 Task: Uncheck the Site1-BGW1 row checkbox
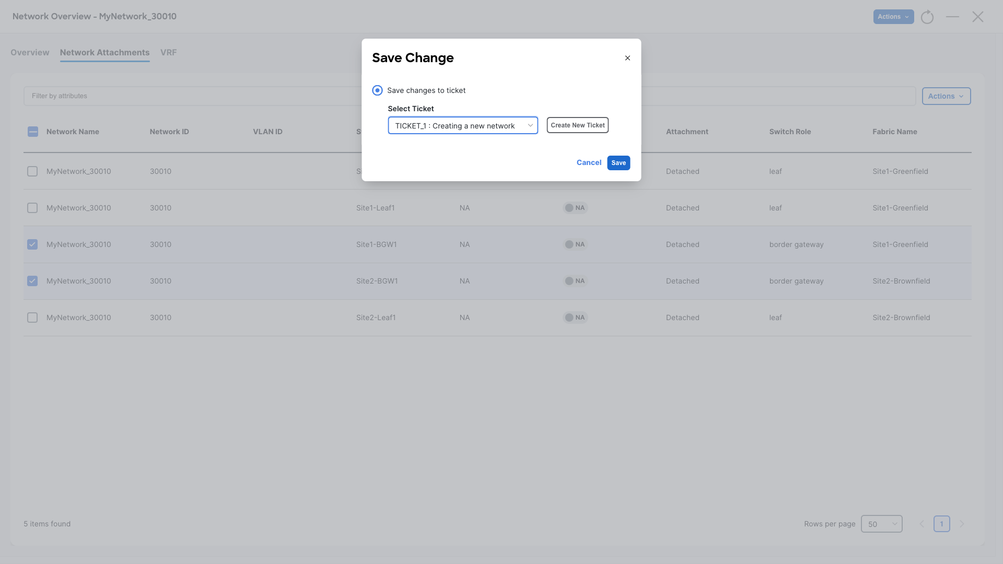point(32,244)
